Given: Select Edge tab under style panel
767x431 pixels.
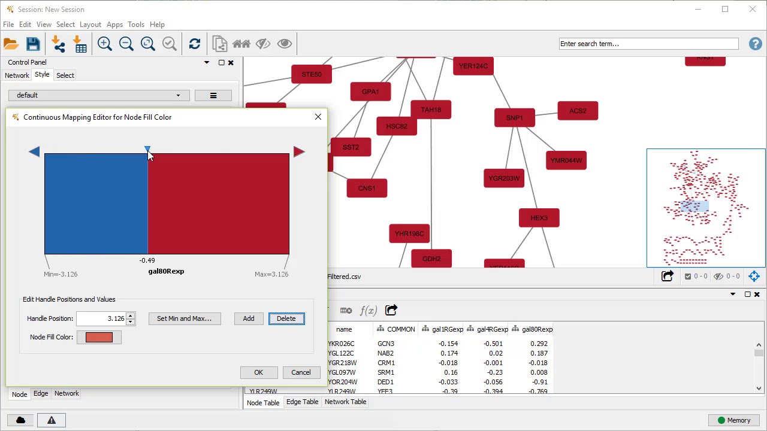Looking at the screenshot, I should (41, 393).
